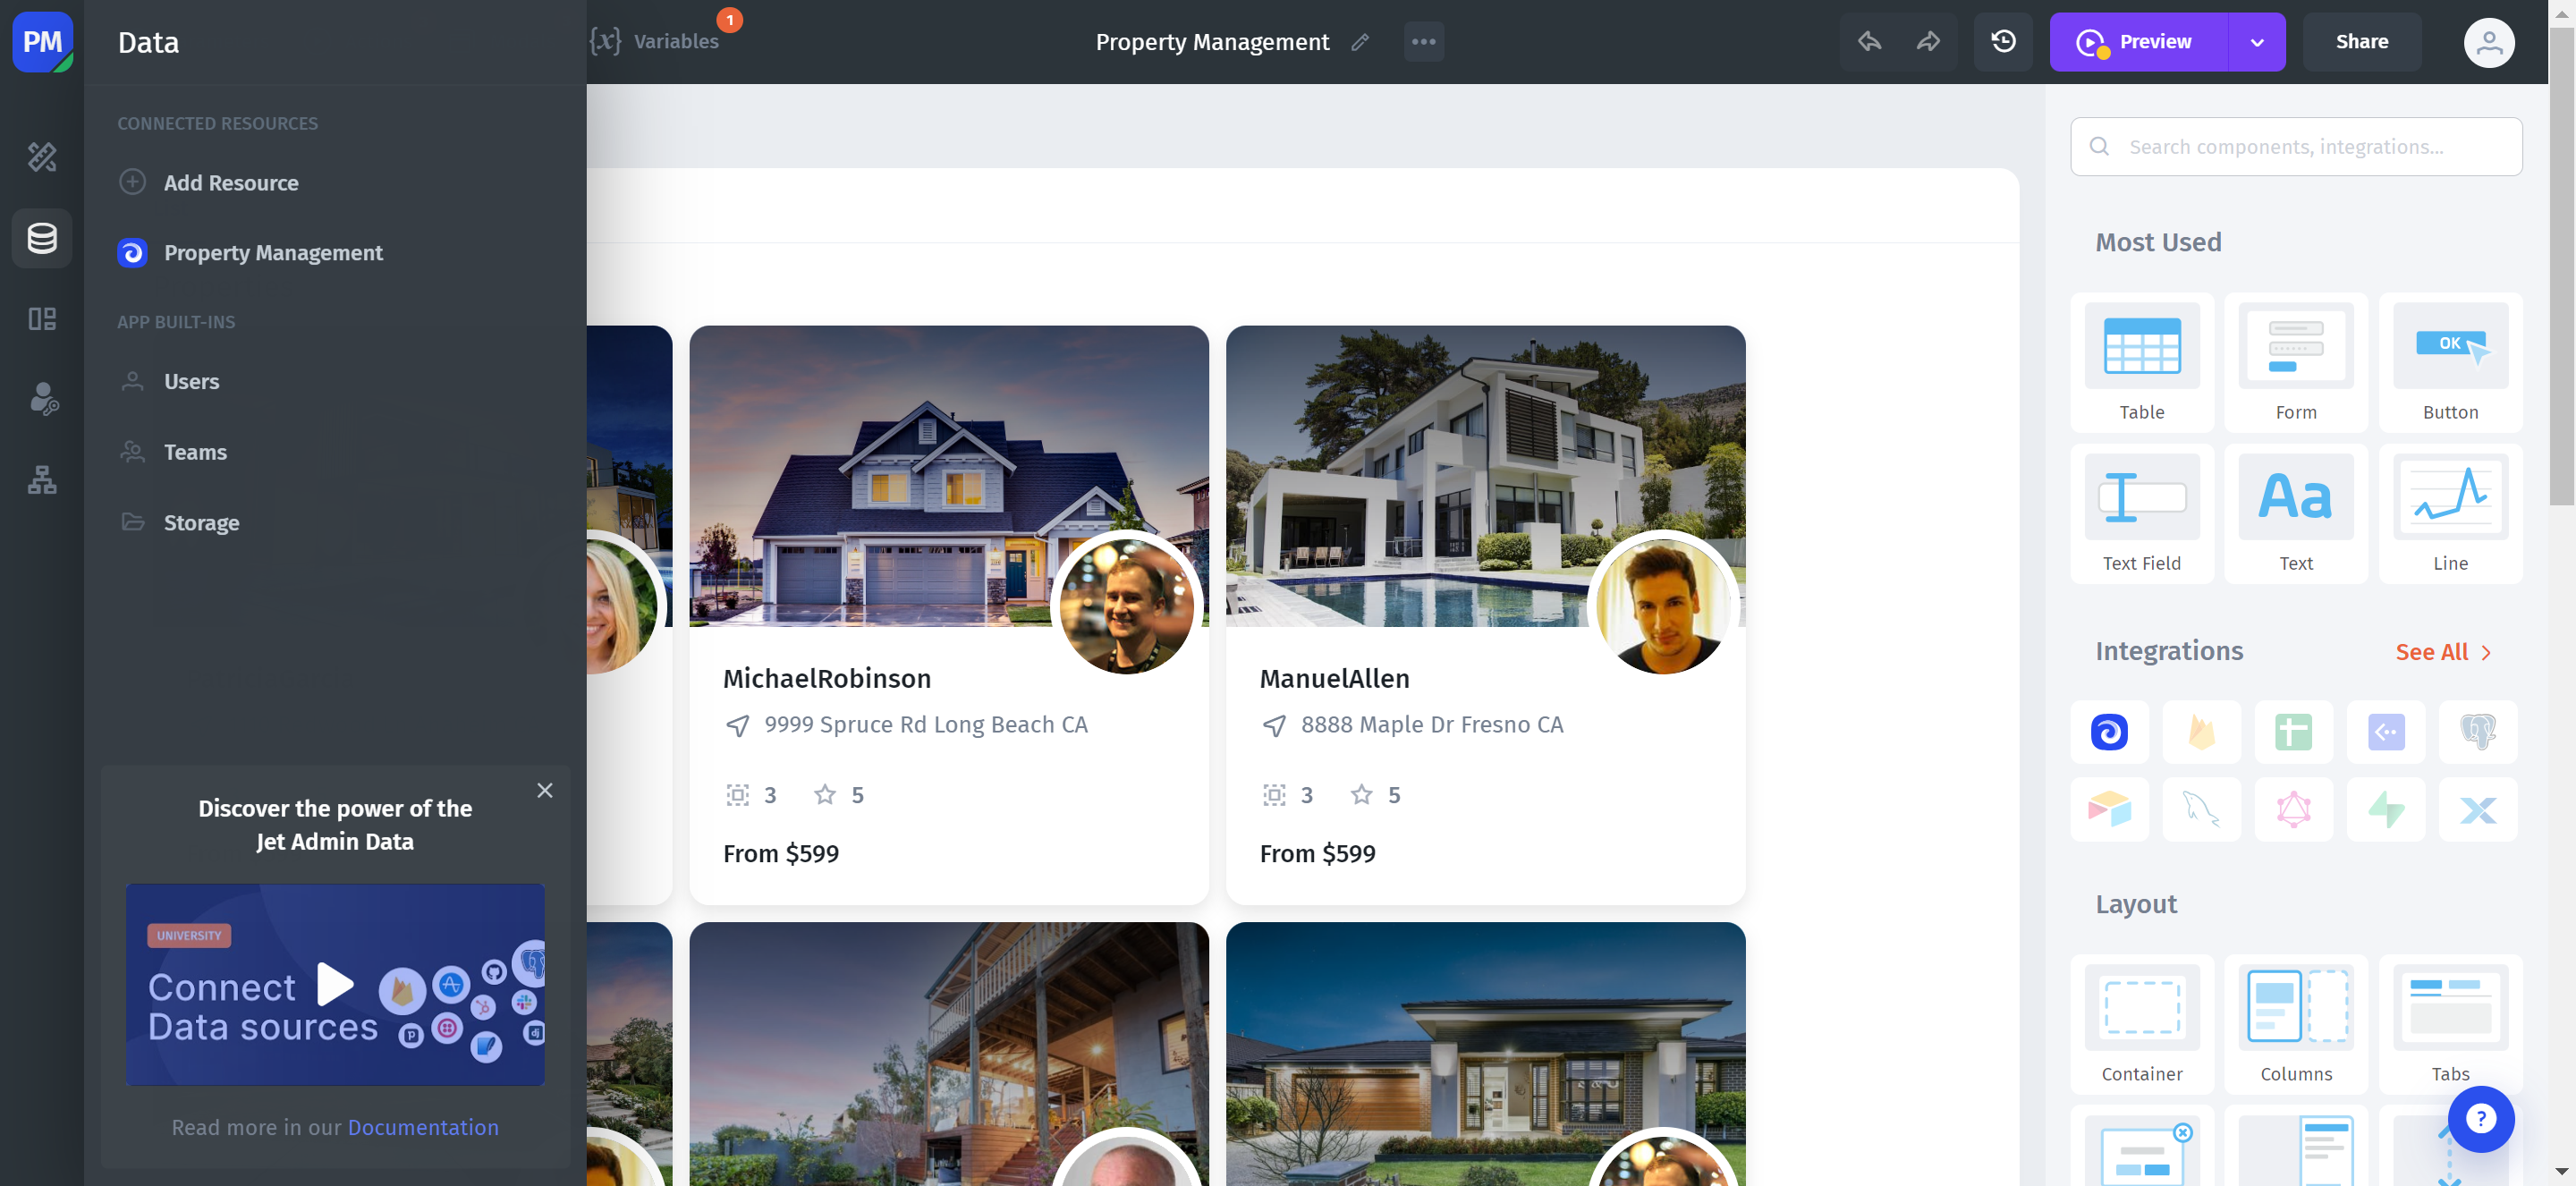The width and height of the screenshot is (2576, 1186).
Task: Open the Data database sidebar icon
Action: pyautogui.click(x=42, y=238)
